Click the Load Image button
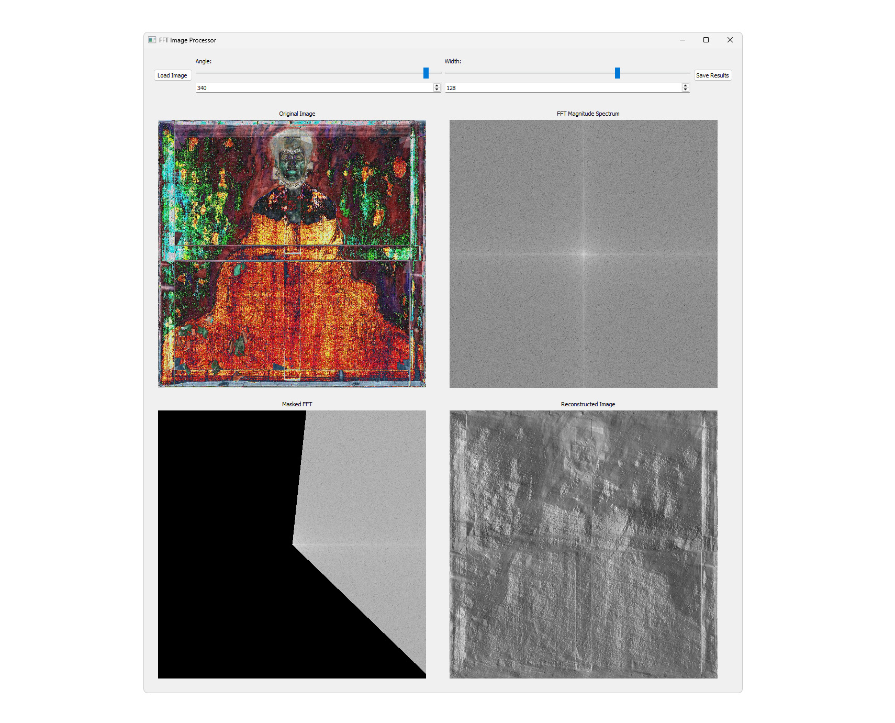 click(172, 75)
